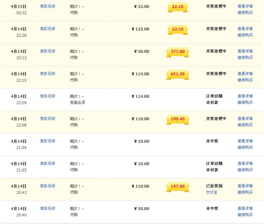Click the 199.40 prize ribbon badge

pyautogui.click(x=177, y=119)
